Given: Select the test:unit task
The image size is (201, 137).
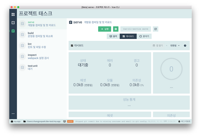Looking at the screenshot, I should 42,67.
